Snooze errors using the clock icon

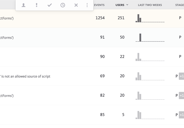(x=63, y=5)
